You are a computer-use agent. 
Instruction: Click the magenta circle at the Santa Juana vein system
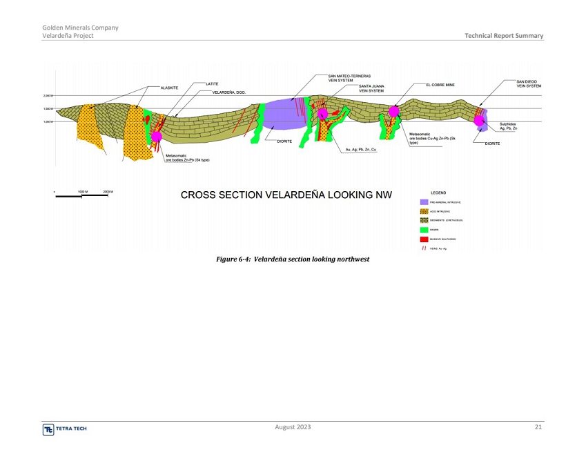pyautogui.click(x=322, y=114)
